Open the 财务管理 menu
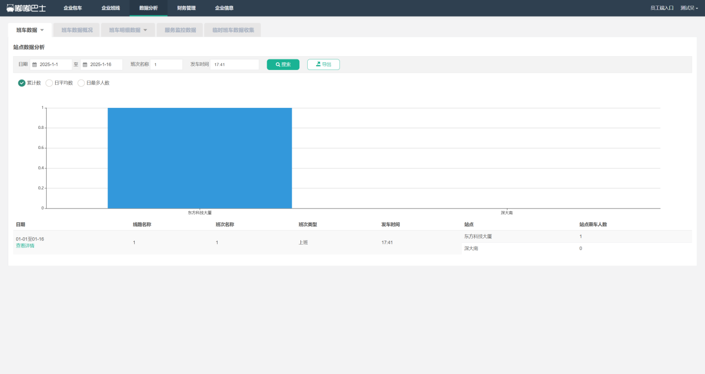Screen dimensions: 705x374 click(186, 8)
